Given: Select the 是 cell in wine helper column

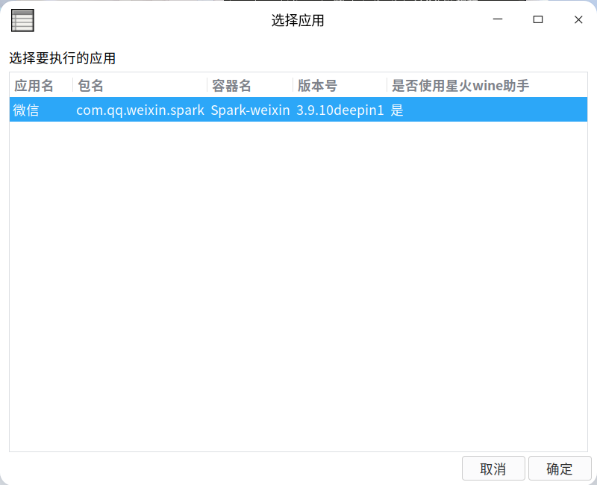Looking at the screenshot, I should click(487, 110).
